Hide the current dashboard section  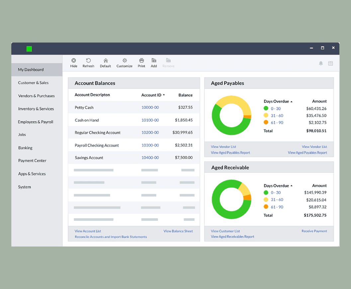(73, 63)
